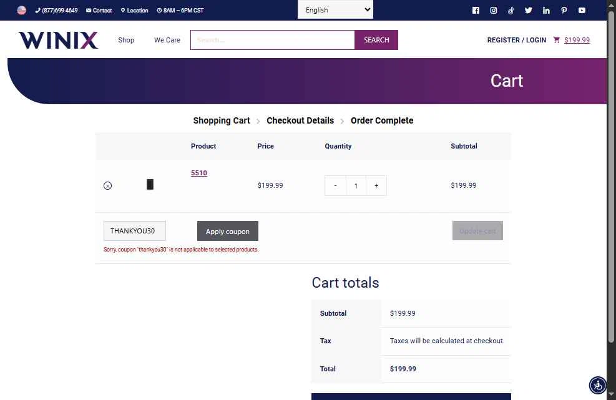
Task: Click the WINIX logo
Action: [x=58, y=40]
